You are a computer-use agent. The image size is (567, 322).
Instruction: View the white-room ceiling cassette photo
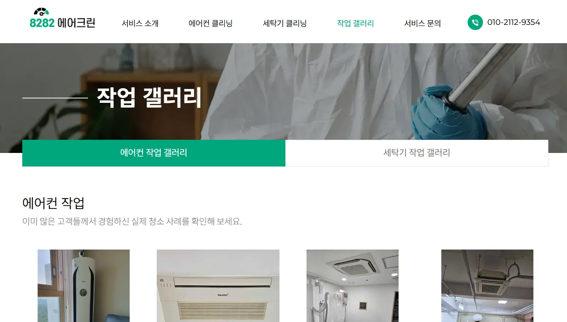tap(353, 286)
